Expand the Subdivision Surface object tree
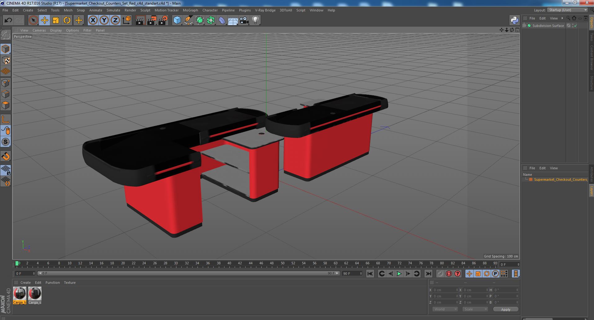This screenshot has width=594, height=320. [x=524, y=26]
